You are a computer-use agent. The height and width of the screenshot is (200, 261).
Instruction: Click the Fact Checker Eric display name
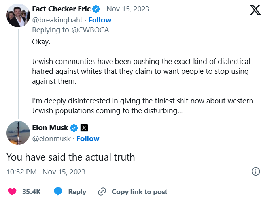pyautogui.click(x=61, y=9)
